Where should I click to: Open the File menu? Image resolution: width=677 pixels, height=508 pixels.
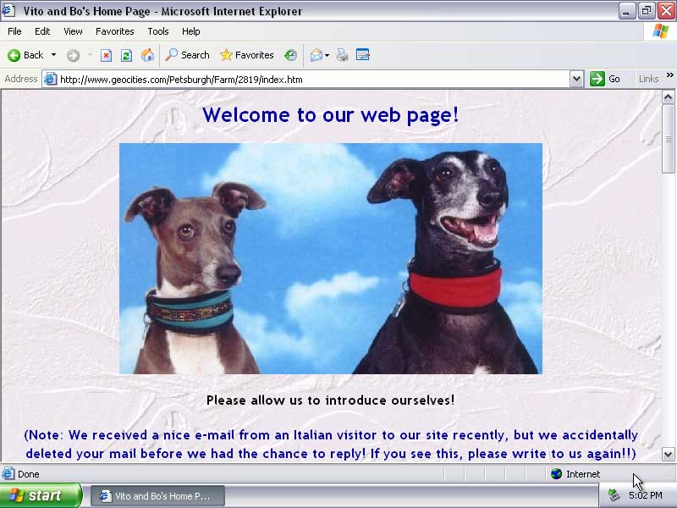tap(14, 31)
